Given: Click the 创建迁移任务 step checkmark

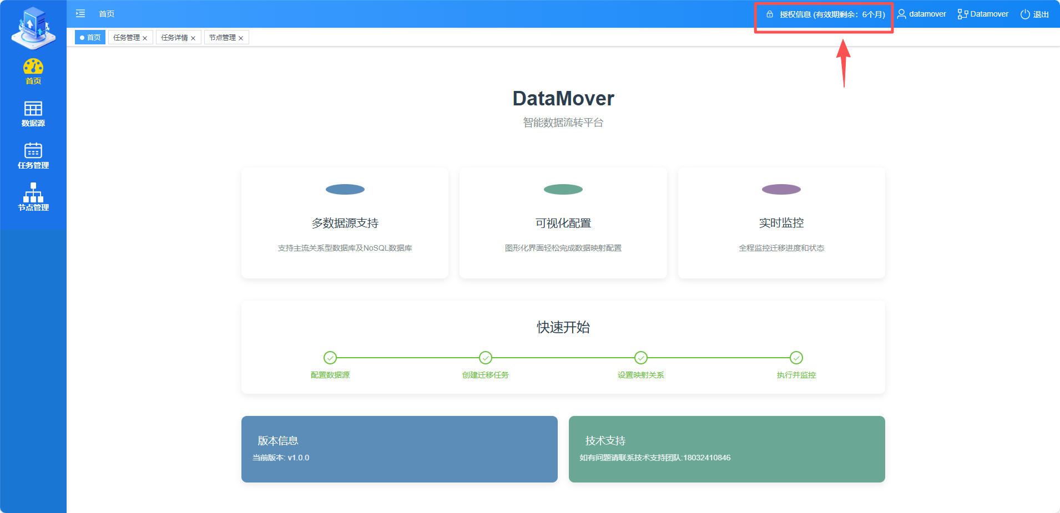Looking at the screenshot, I should click(x=486, y=358).
